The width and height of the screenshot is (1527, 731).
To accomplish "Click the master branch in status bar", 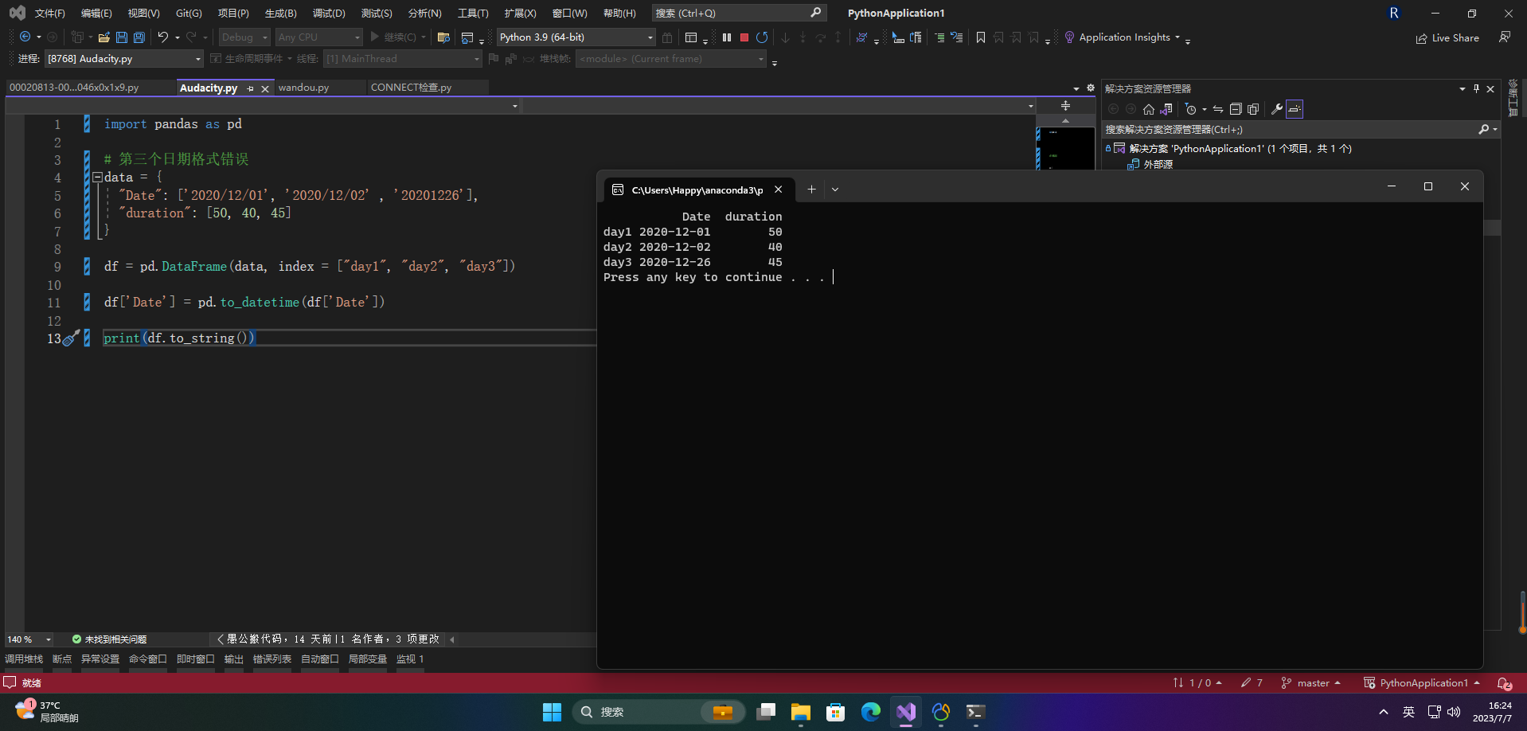I will point(1310,683).
